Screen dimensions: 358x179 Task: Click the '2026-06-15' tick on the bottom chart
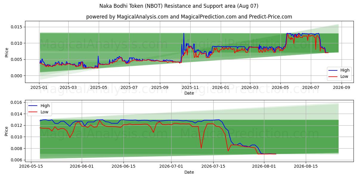(x=124, y=166)
